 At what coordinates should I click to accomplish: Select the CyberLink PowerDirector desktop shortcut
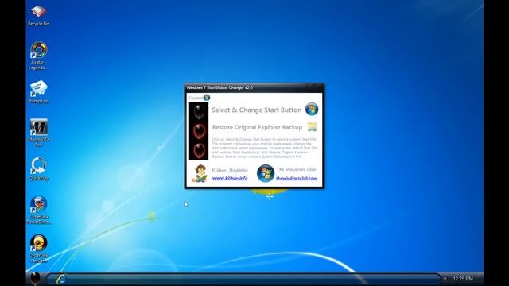click(x=39, y=210)
